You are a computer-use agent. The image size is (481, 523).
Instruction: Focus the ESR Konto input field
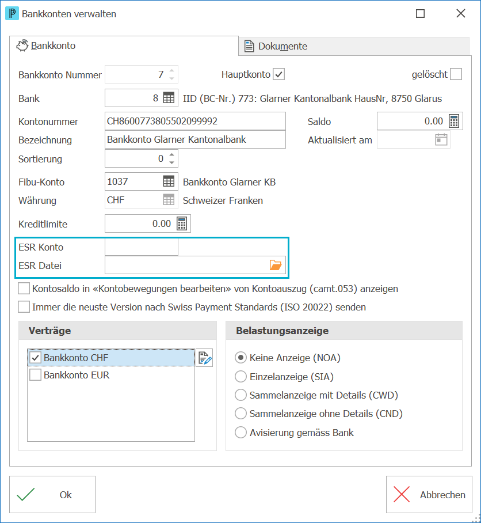pos(142,247)
